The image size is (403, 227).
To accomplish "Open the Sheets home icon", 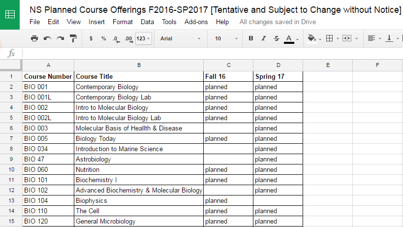I will [x=10, y=14].
